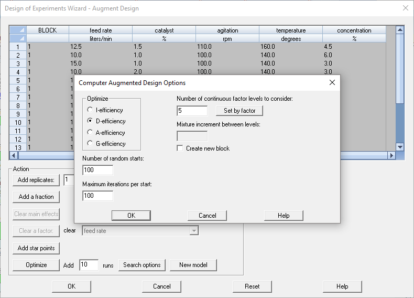Close the Design of Experiments Wizard window
The width and height of the screenshot is (414, 298).
[x=405, y=8]
